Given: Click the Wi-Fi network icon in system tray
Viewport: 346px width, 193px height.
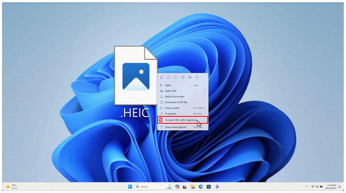Looking at the screenshot, I should point(313,187).
